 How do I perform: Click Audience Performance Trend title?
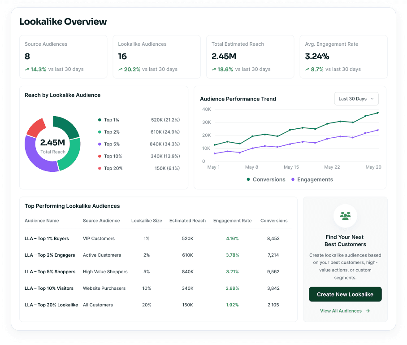(238, 99)
